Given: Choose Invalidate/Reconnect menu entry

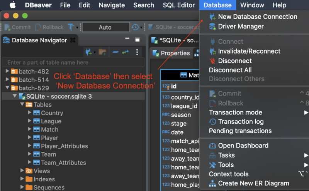Looking at the screenshot, I should [x=254, y=51].
